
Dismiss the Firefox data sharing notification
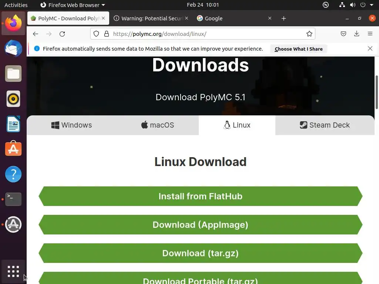pos(370,48)
